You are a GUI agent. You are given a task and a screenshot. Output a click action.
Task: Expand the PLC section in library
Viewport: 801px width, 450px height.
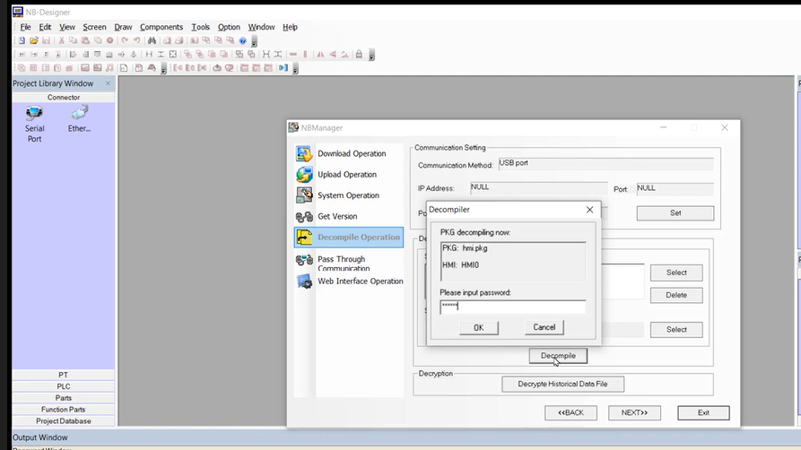(63, 386)
